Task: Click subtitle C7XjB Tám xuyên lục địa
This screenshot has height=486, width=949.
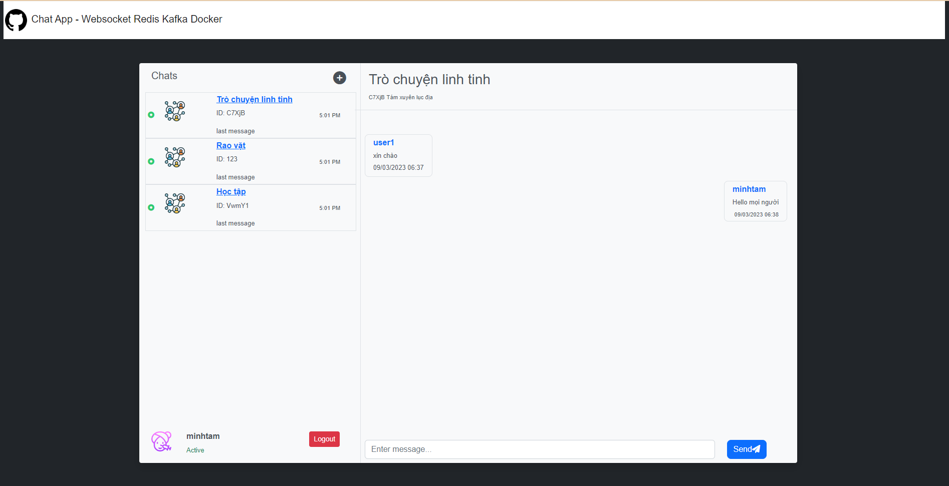Action: [401, 97]
